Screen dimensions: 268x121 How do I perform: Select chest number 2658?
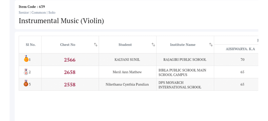click(x=70, y=72)
